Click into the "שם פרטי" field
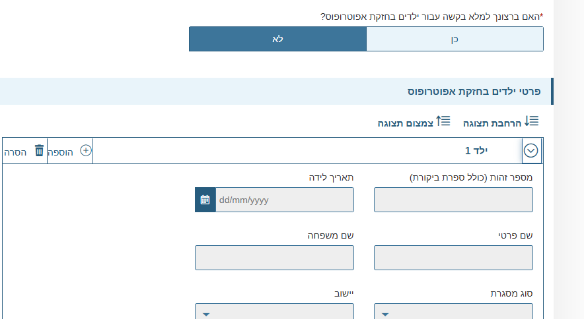 [453, 258]
